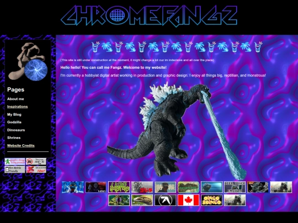Viewport: 298px width, 223px height.
Task: Click the Oingo Boingo stamp
Action: 211,200
